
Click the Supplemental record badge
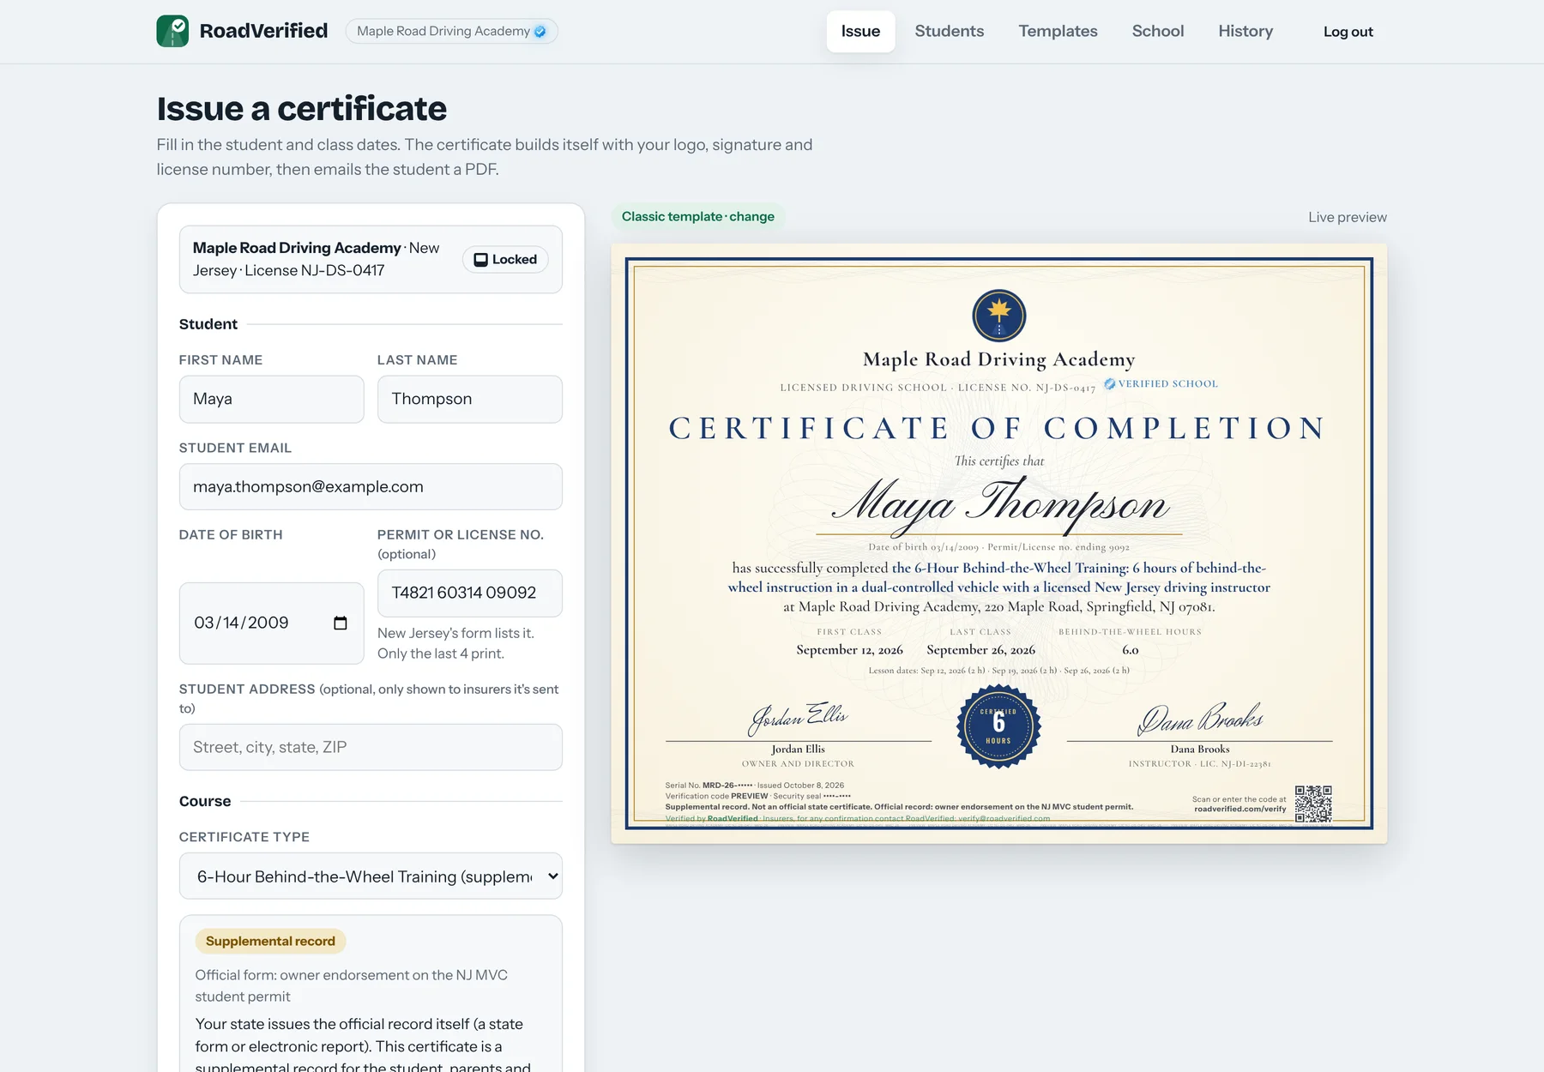270,941
